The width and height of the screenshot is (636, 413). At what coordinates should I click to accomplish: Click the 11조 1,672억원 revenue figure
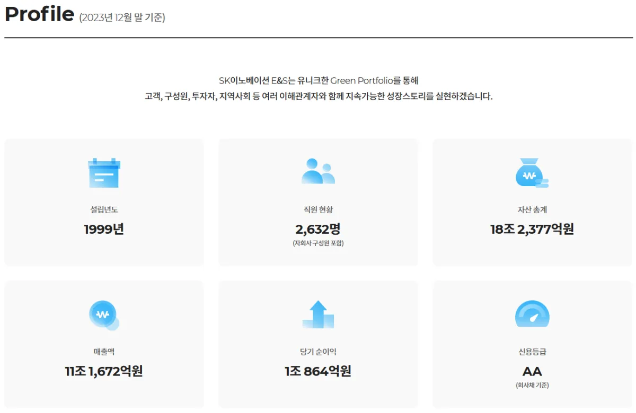[103, 370]
